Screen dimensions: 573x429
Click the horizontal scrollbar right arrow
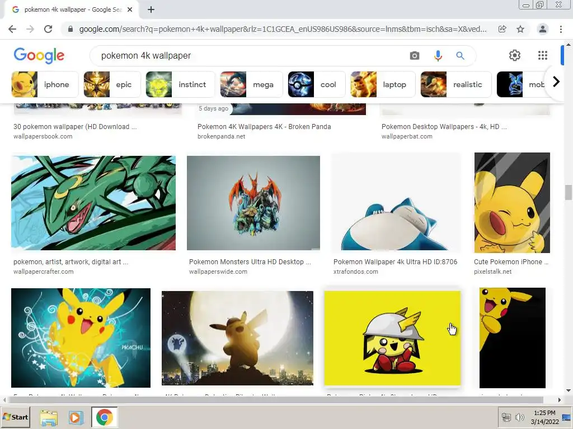coord(559,400)
